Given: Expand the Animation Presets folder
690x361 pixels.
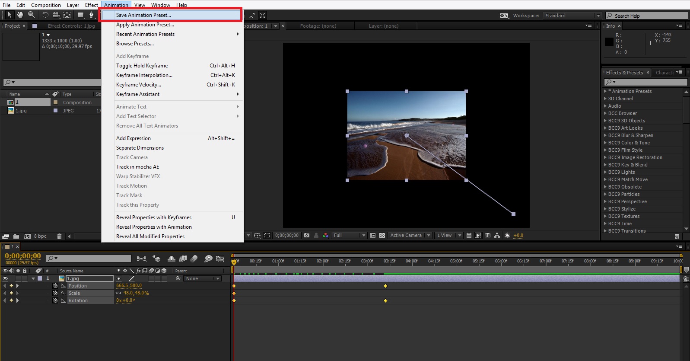Looking at the screenshot, I should click(x=605, y=91).
